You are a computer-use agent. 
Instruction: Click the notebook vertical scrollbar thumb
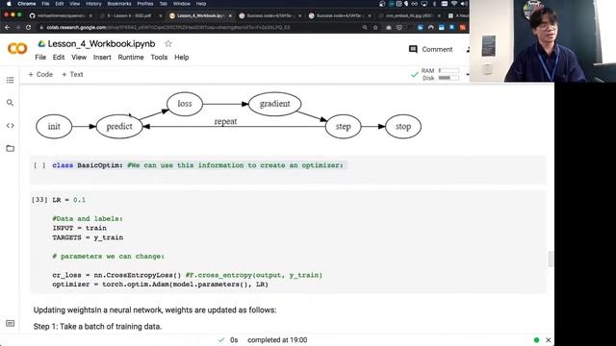coord(551,259)
